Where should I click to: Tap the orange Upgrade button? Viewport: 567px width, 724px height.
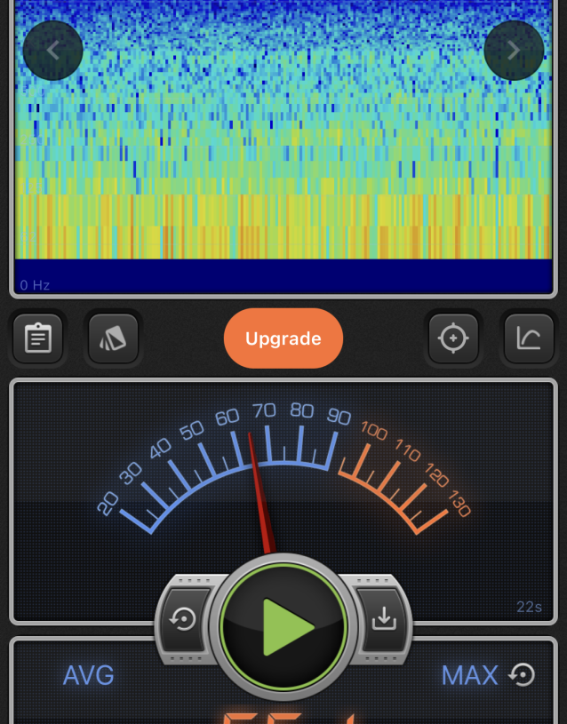(x=283, y=338)
